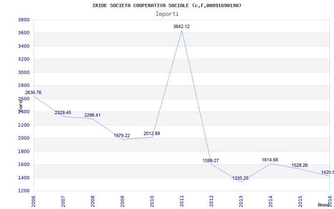Select the 1599.27 data label
The height and width of the screenshot is (209, 334).
point(211,161)
